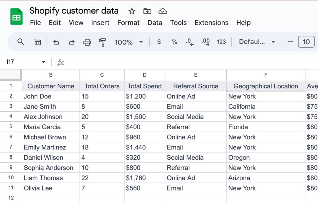Open the Insert menu

click(100, 22)
